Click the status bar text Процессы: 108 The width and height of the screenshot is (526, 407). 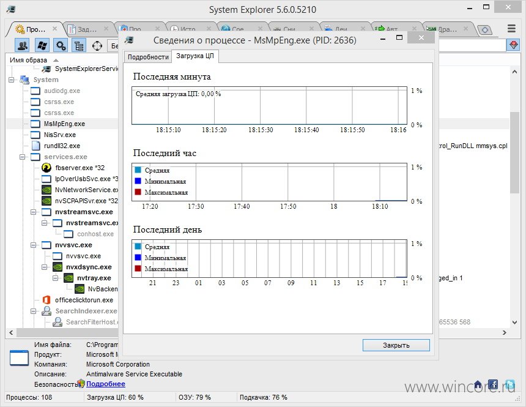(29, 397)
